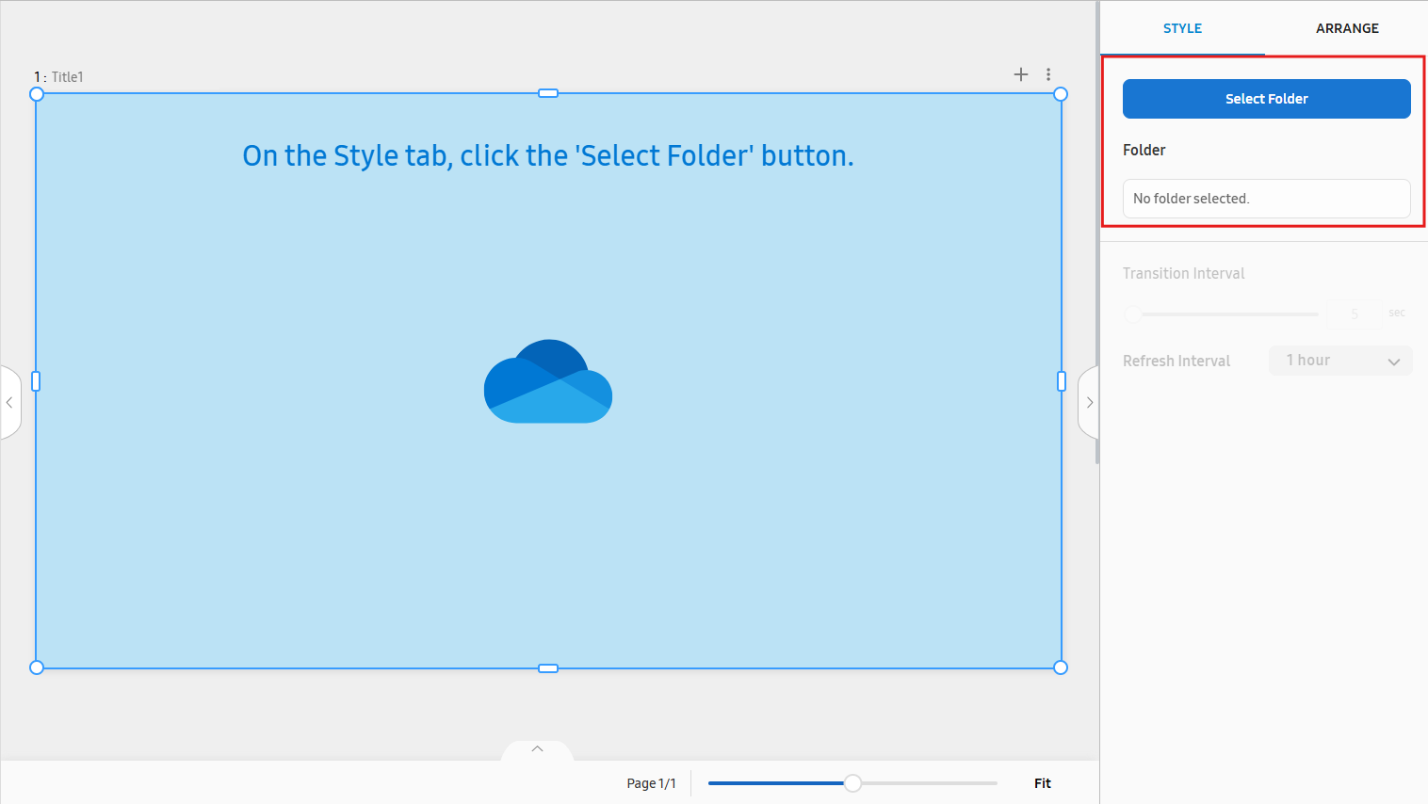
Task: Click the plus icon above the canvas
Action: pos(1020,74)
